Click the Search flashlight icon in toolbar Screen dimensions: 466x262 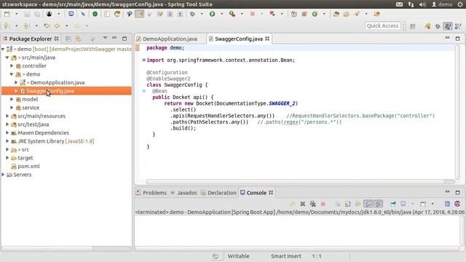[357, 14]
